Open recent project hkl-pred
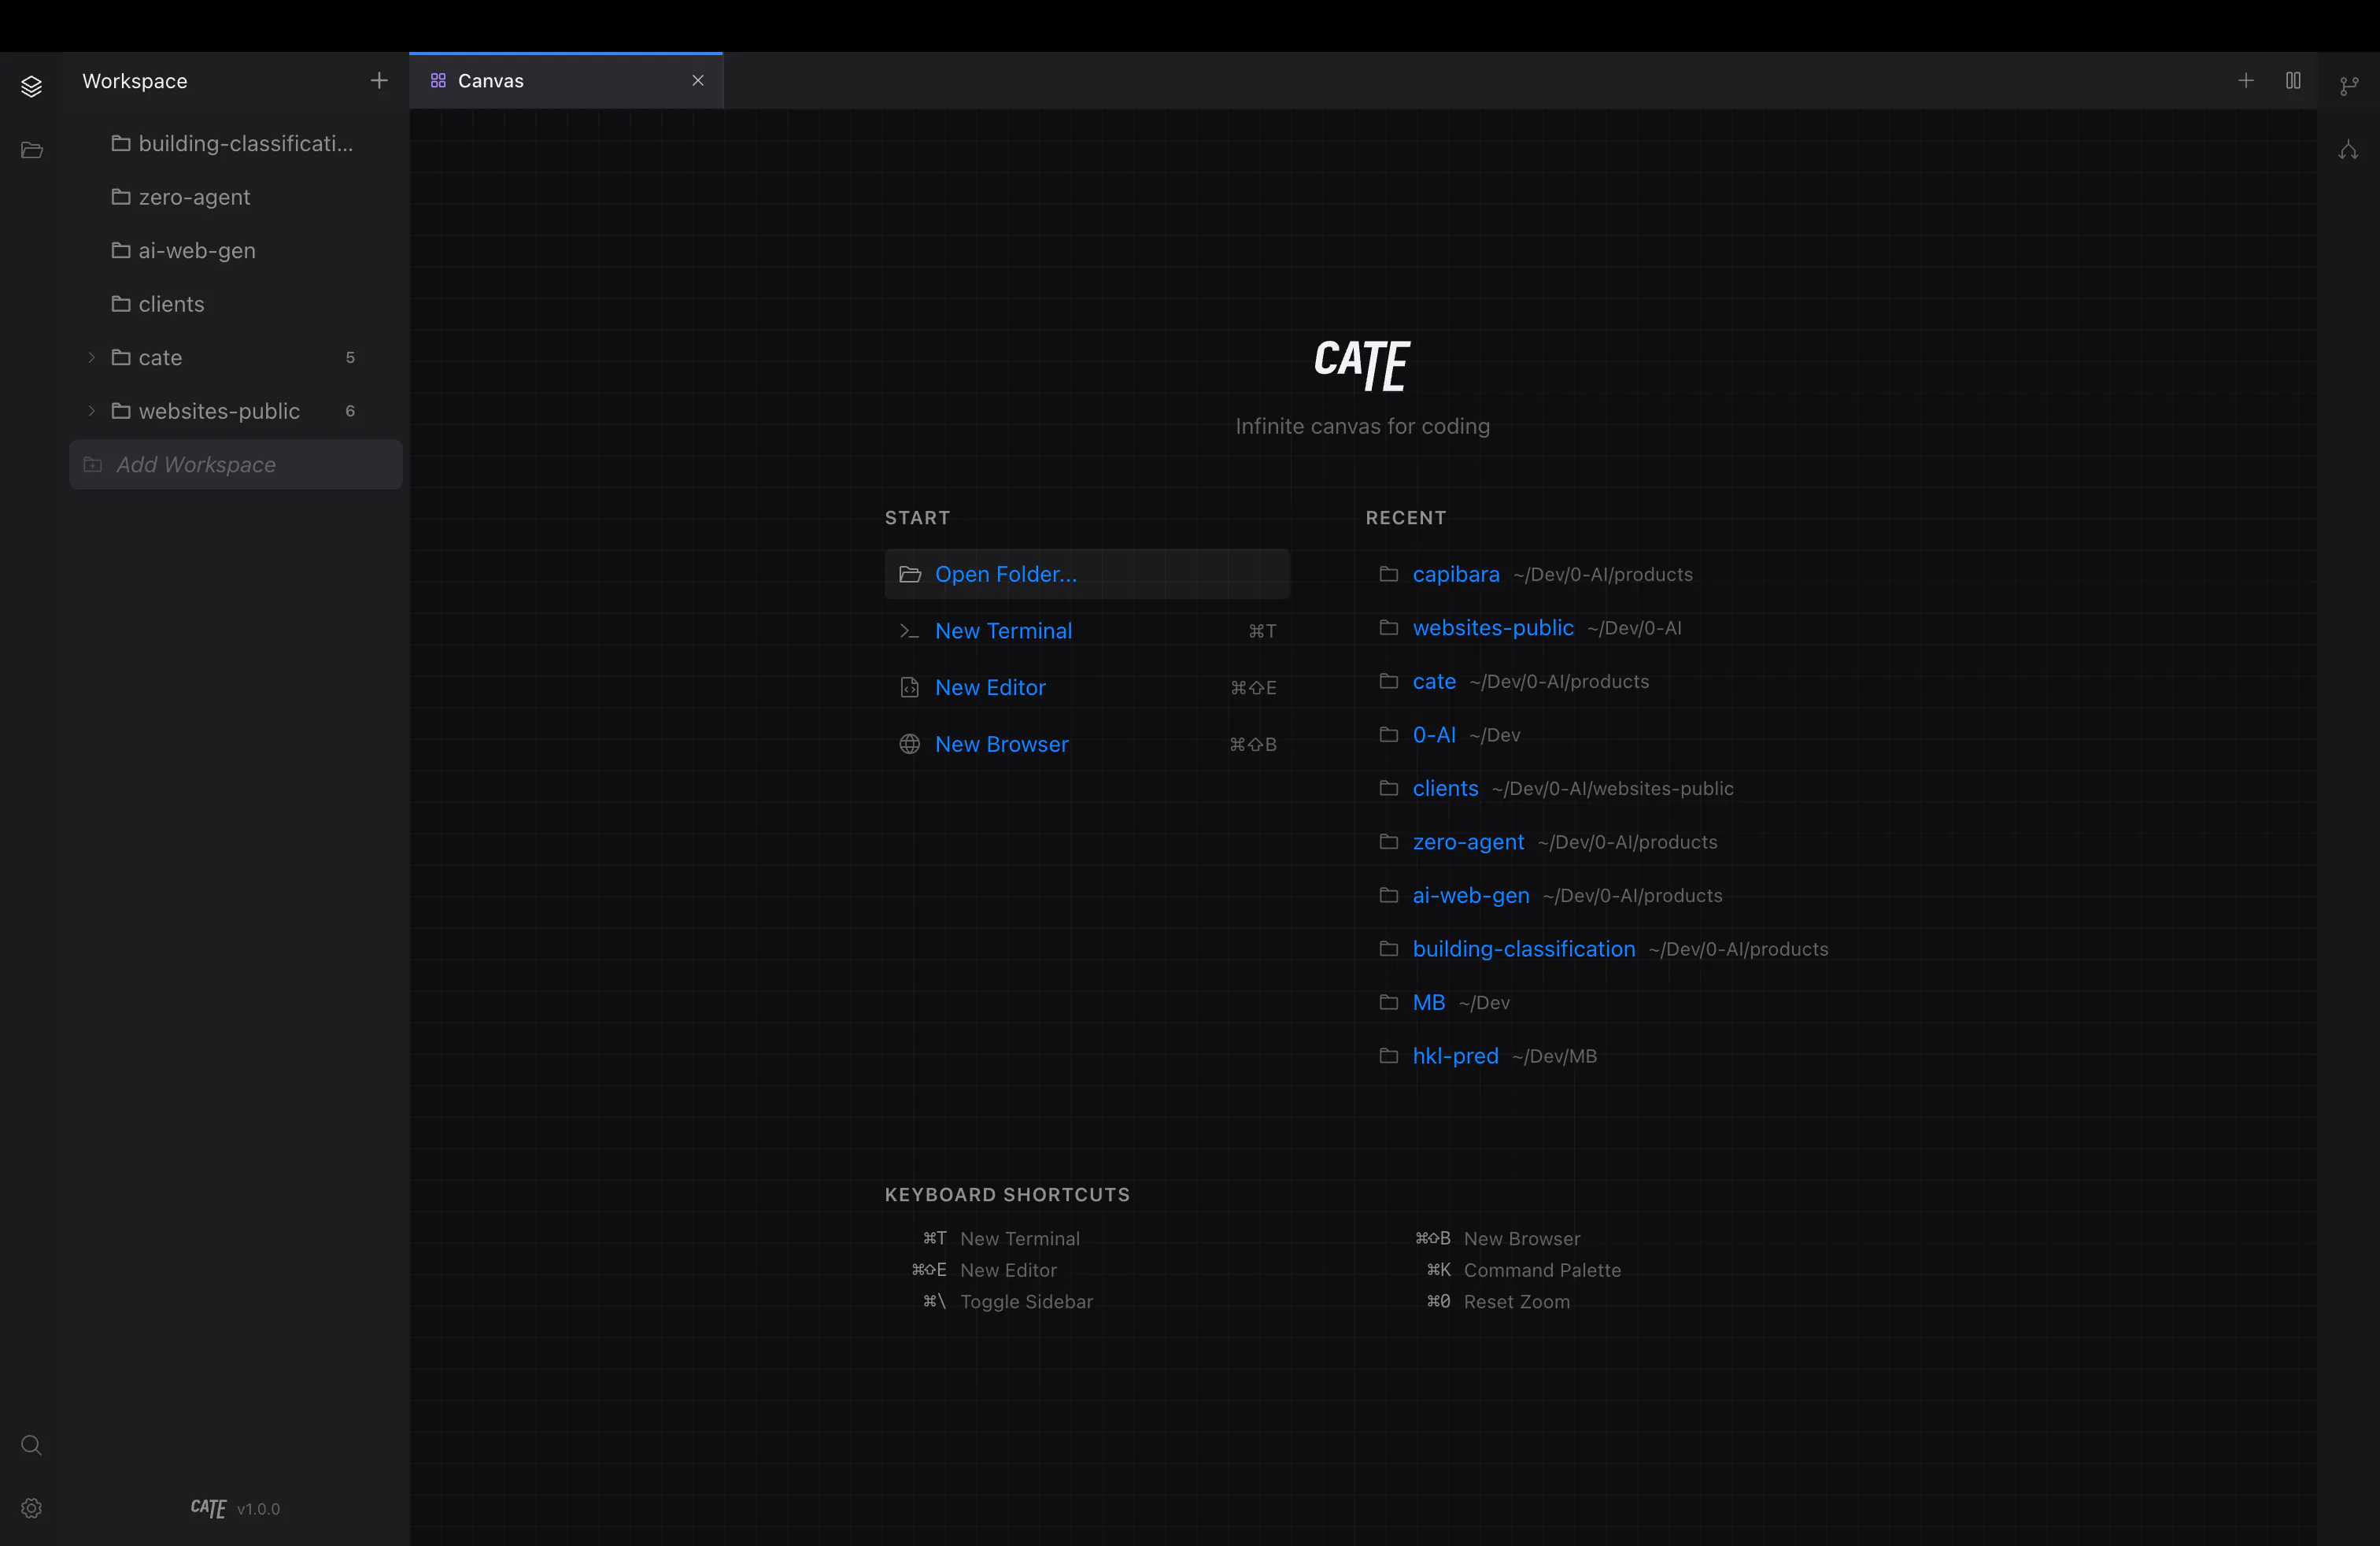This screenshot has height=1546, width=2380. pos(1455,1056)
